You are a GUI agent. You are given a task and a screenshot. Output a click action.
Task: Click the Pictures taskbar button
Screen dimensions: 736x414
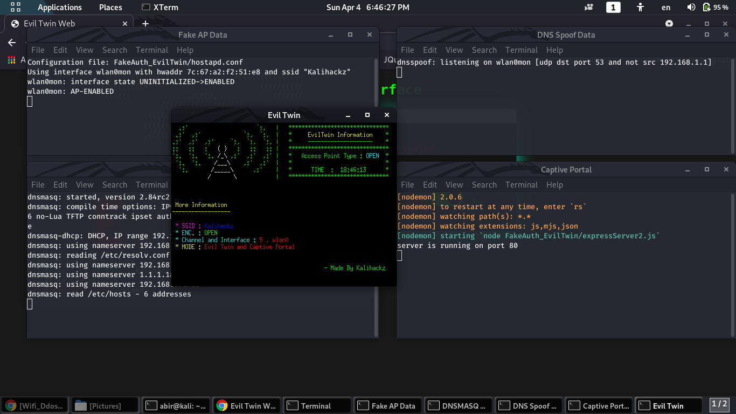(x=105, y=406)
